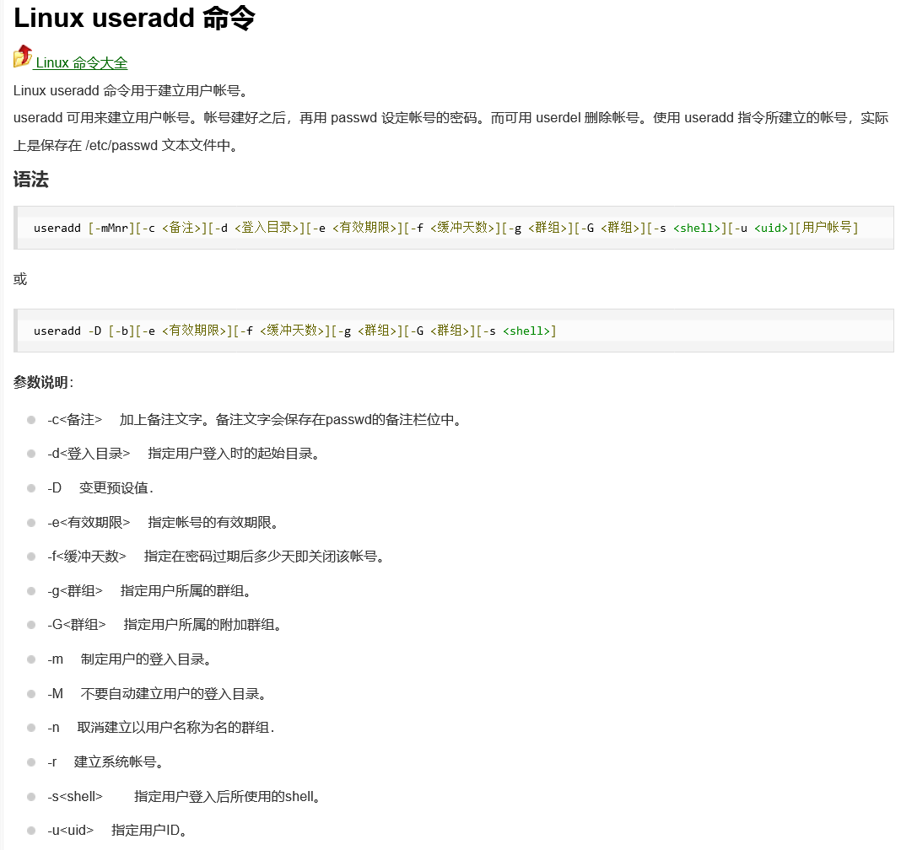Click the -c<备注> parameter description line
The image size is (901, 850).
click(254, 420)
